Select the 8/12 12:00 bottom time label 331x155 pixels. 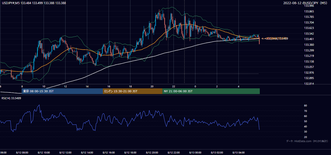65,152
